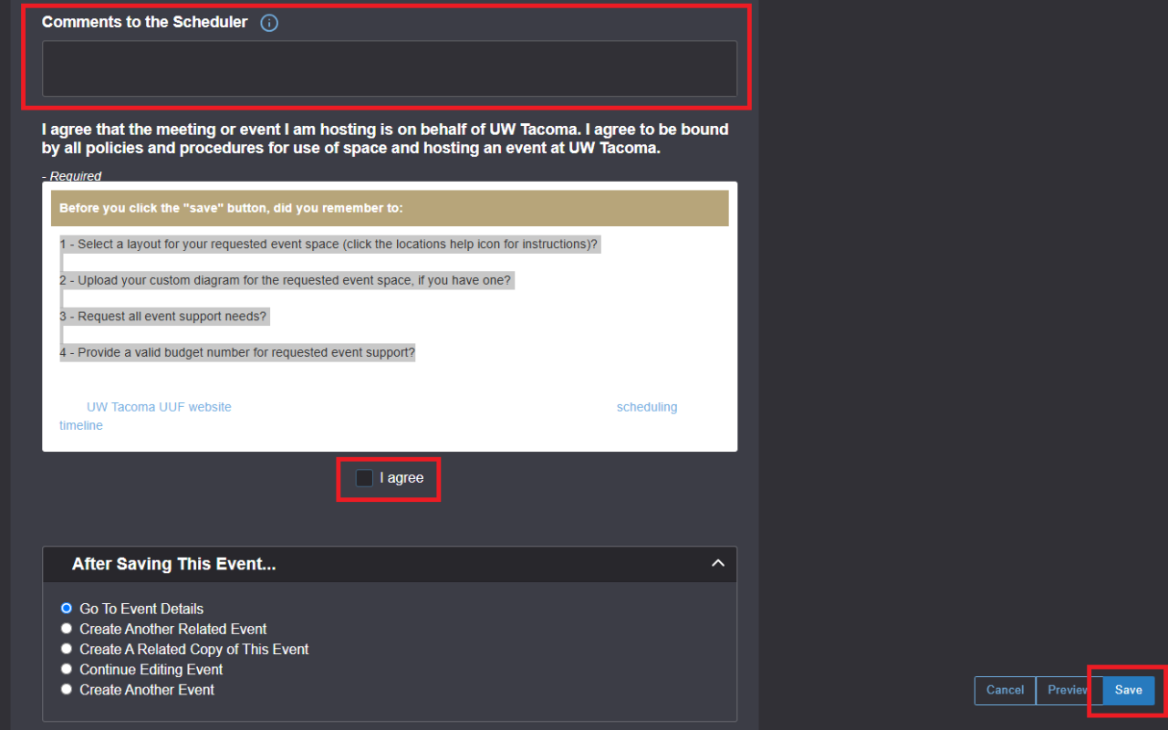Click the checklist line about selecting a layout

coord(328,245)
